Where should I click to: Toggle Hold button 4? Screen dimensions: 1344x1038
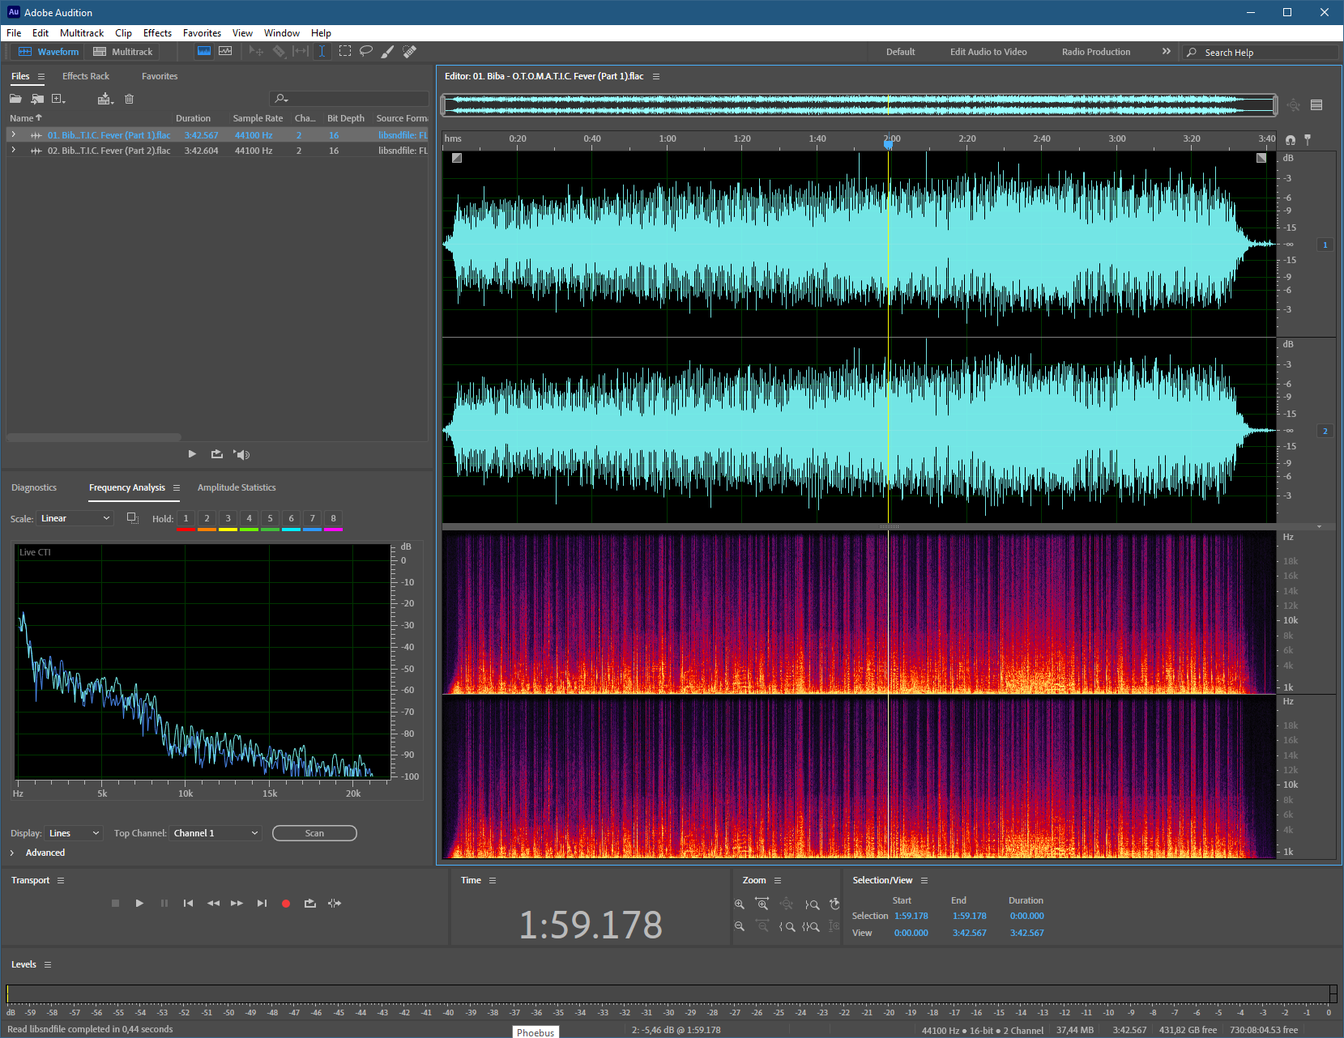[249, 518]
